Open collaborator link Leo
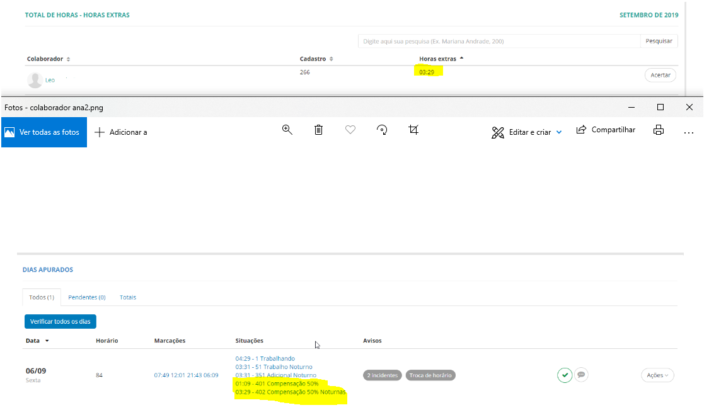 [50, 80]
